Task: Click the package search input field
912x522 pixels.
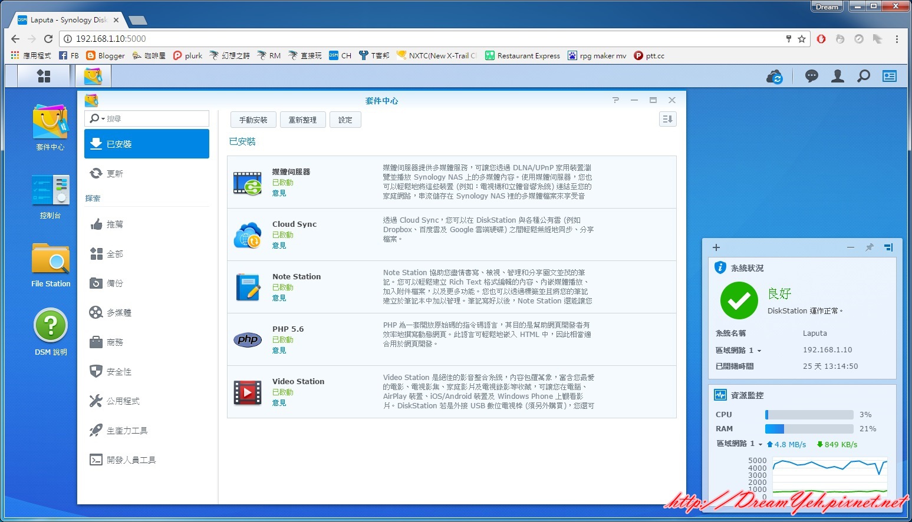Action: pyautogui.click(x=154, y=118)
